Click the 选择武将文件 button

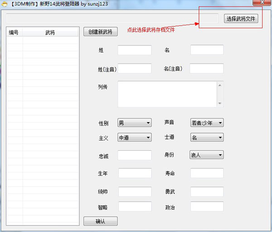tap(241, 19)
